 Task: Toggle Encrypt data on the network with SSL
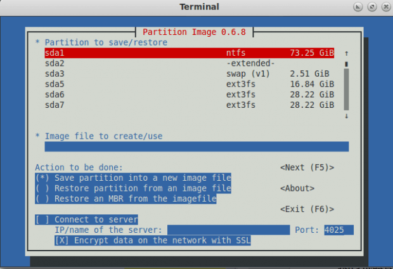pyautogui.click(x=153, y=240)
